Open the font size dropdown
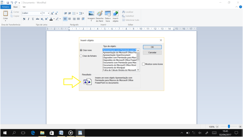243x137 pixels. [x=48, y=13]
